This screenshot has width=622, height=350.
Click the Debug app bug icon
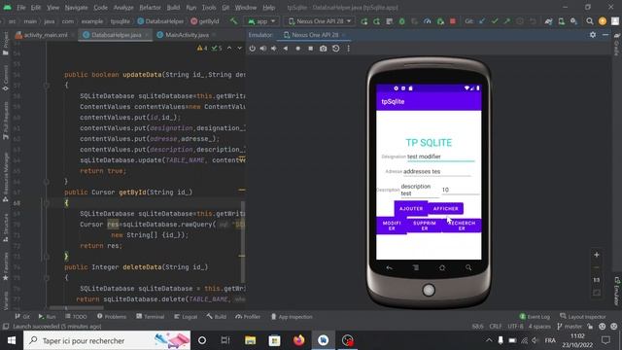pyautogui.click(x=401, y=21)
